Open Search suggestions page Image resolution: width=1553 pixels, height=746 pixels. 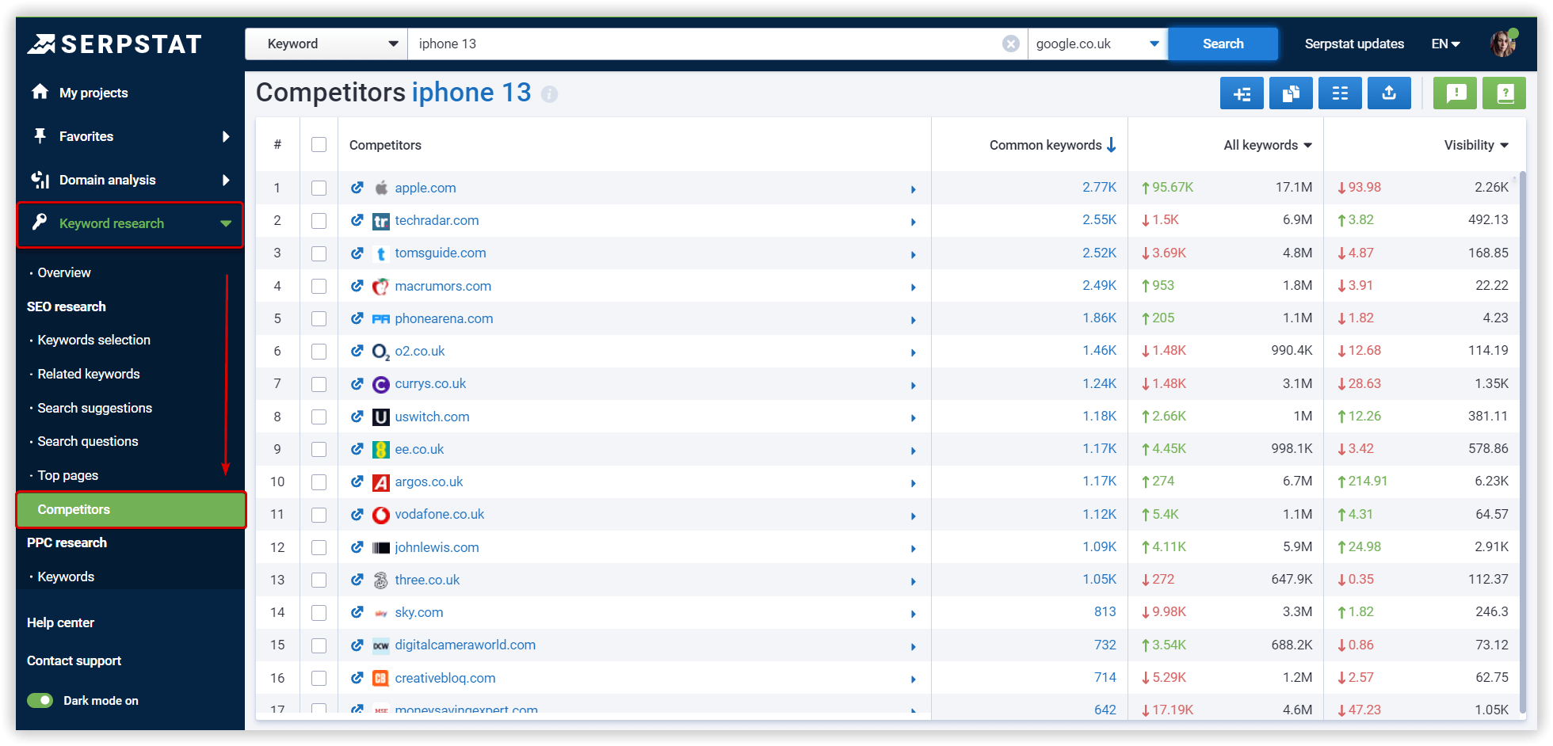[94, 408]
